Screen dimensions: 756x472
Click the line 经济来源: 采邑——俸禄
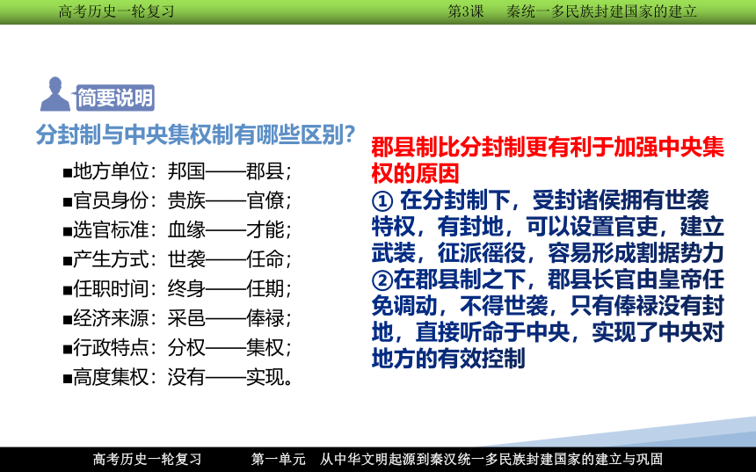click(x=177, y=318)
